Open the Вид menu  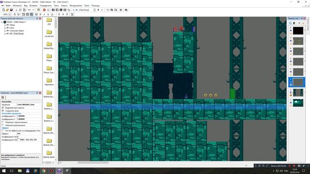26,5
